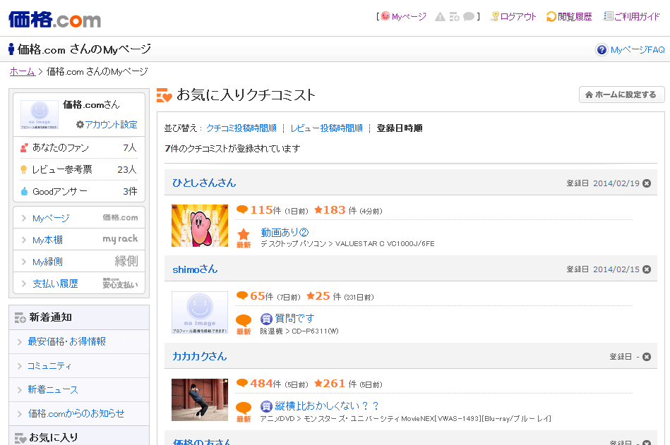Select Myページ in the sidebar menu

79,218
